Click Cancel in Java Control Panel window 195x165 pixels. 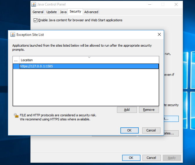pos(151,158)
